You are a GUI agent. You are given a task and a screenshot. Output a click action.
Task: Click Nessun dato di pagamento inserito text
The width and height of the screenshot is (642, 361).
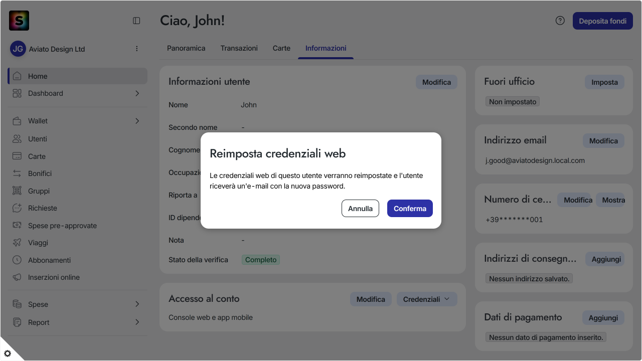point(546,337)
